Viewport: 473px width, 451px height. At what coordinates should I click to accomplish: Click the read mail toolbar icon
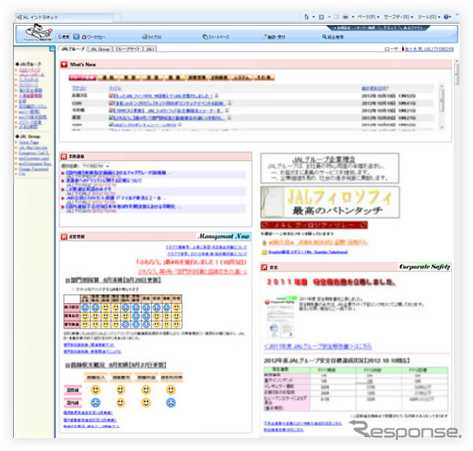[x=336, y=17]
